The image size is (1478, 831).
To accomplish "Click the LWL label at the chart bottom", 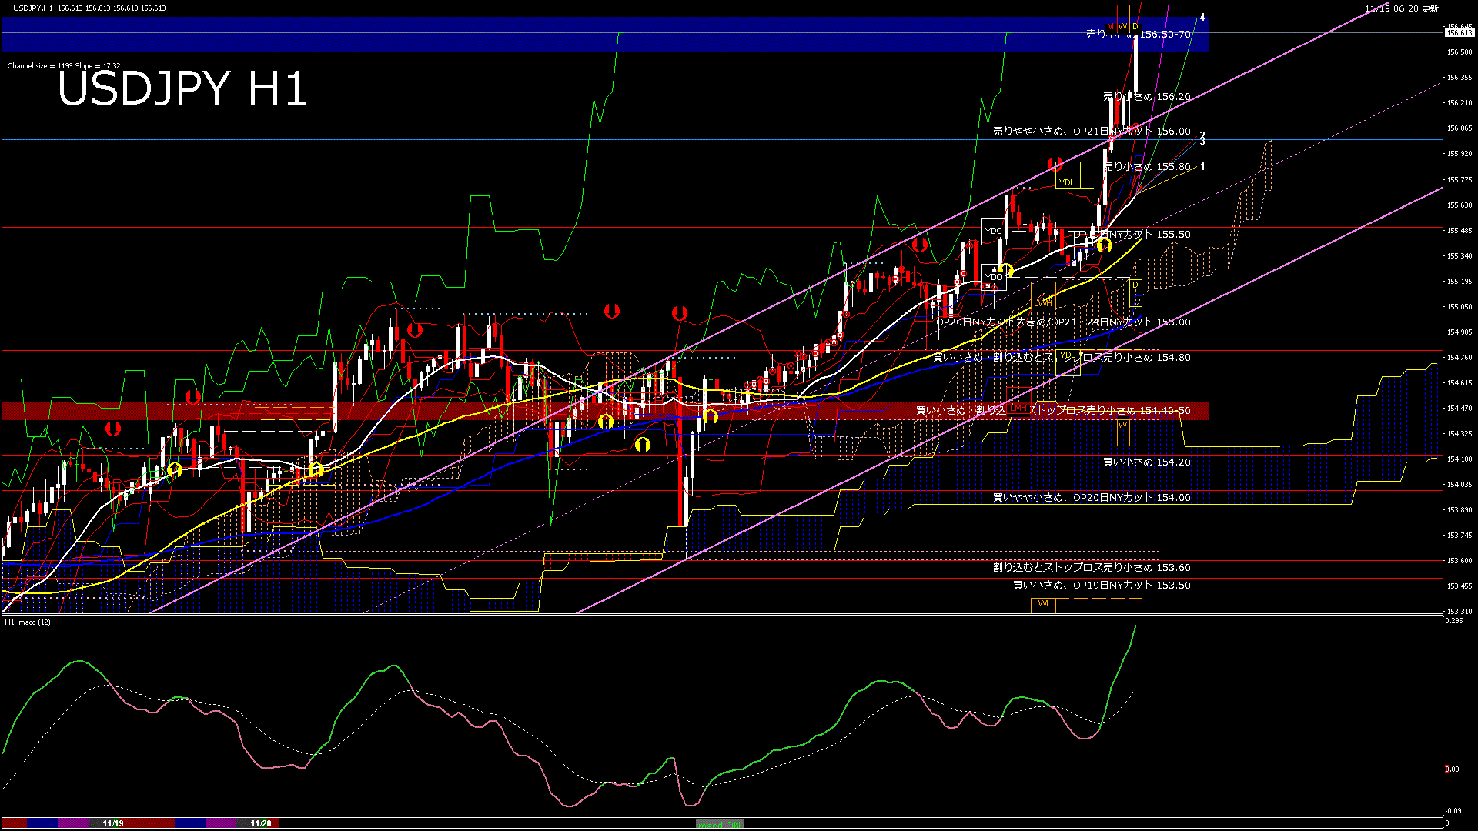I will [x=1041, y=605].
